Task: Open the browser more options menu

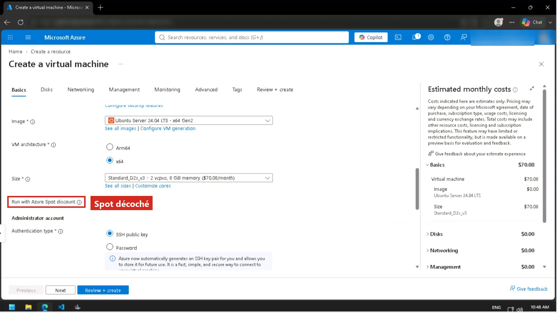Action: click(x=512, y=22)
